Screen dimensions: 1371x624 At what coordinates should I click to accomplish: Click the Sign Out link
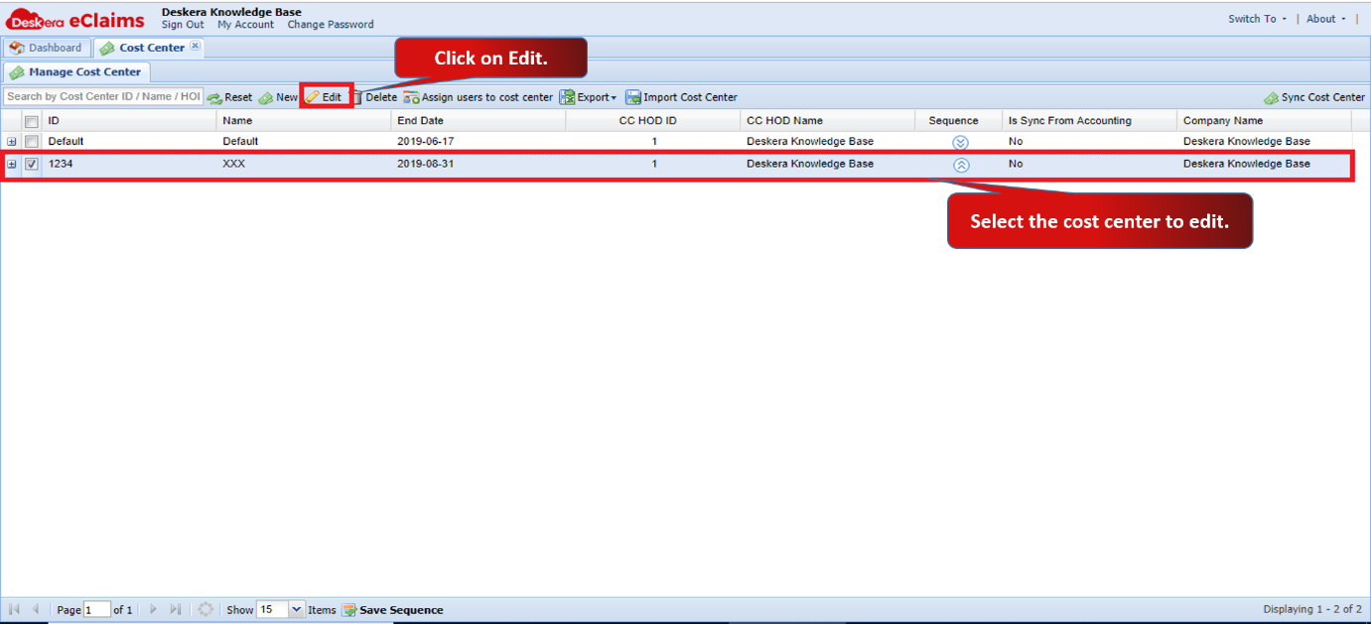tap(183, 25)
